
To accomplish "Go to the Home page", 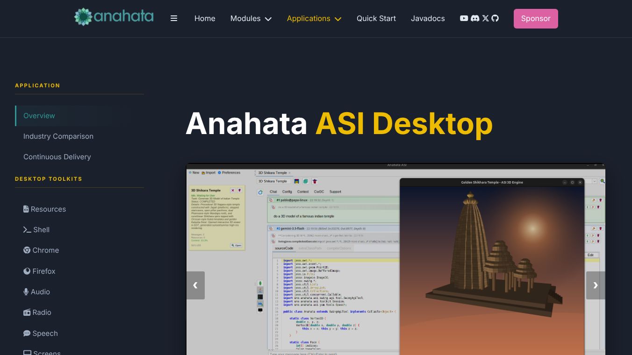I will pos(205,18).
